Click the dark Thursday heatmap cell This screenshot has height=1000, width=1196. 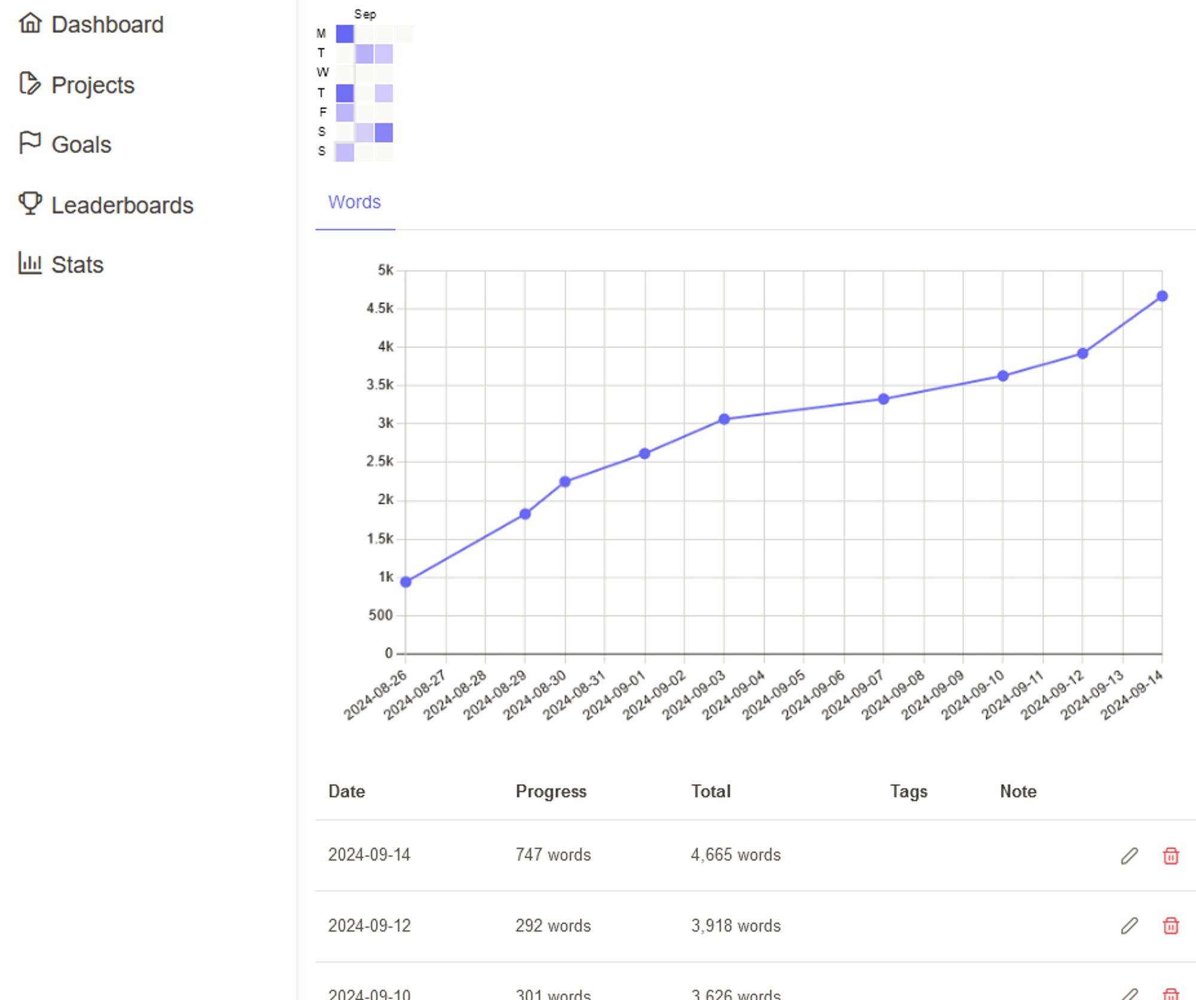point(344,93)
